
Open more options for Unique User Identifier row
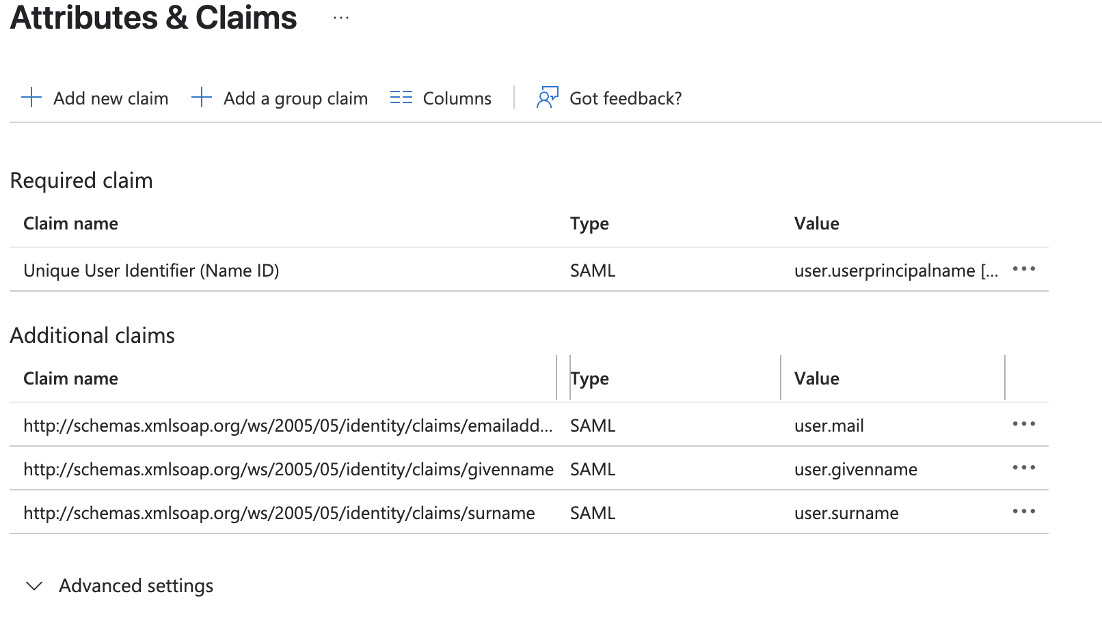point(1023,269)
